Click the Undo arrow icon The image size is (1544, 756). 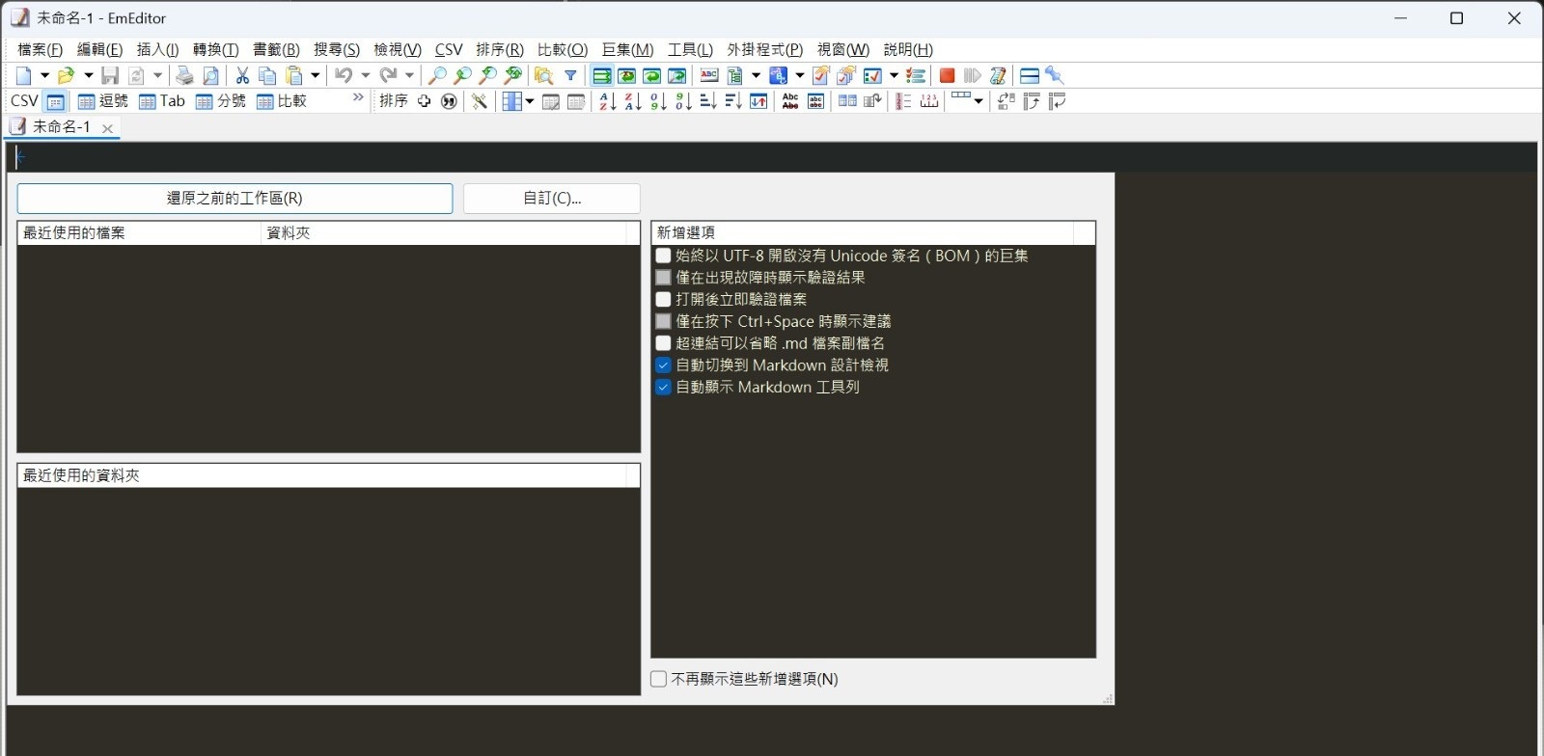[343, 75]
